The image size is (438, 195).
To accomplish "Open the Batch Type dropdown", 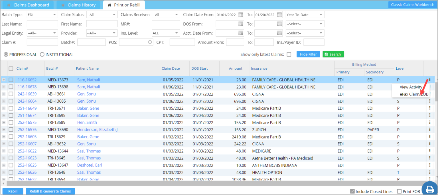I will 42,14.
